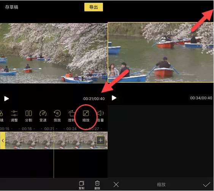
Task: Select the 分割 split tool
Action: [29, 116]
